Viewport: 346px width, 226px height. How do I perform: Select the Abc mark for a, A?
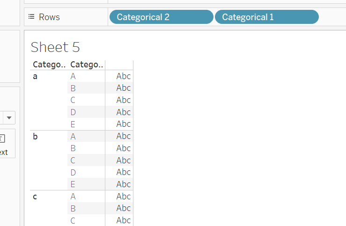(124, 76)
